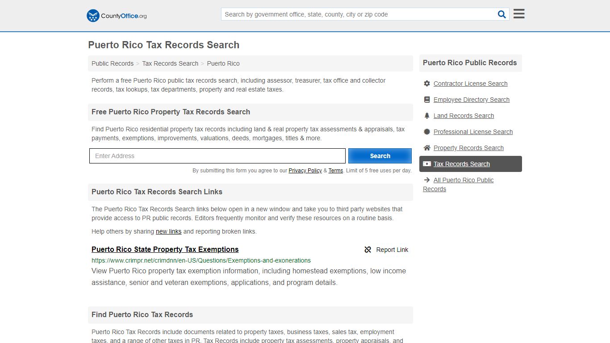Click the magnifier search icon in header
The image size is (610, 343).
pyautogui.click(x=502, y=14)
